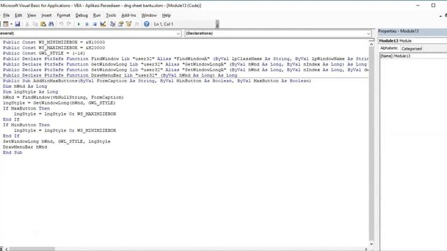Click 'DrawMenuBar hWnd' code line

pos(25,147)
